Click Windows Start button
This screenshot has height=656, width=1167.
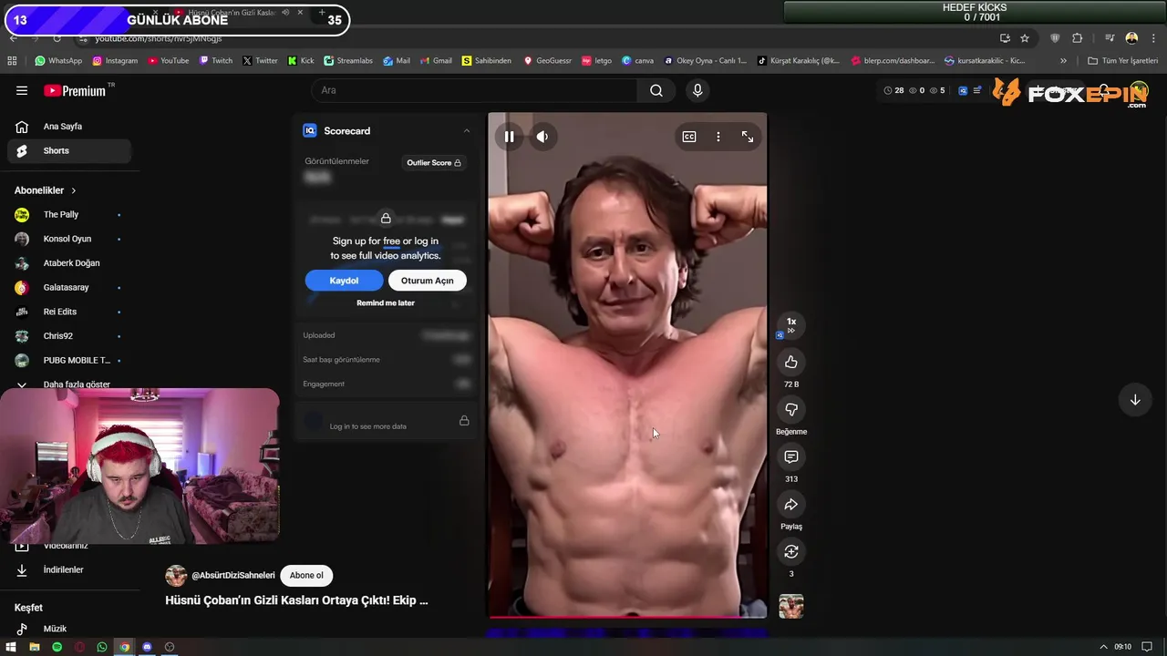11,647
